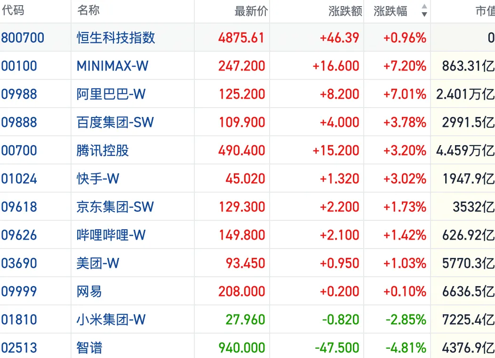495x358 pixels.
Task: Open 百度集团-SW stock details
Action: [115, 122]
